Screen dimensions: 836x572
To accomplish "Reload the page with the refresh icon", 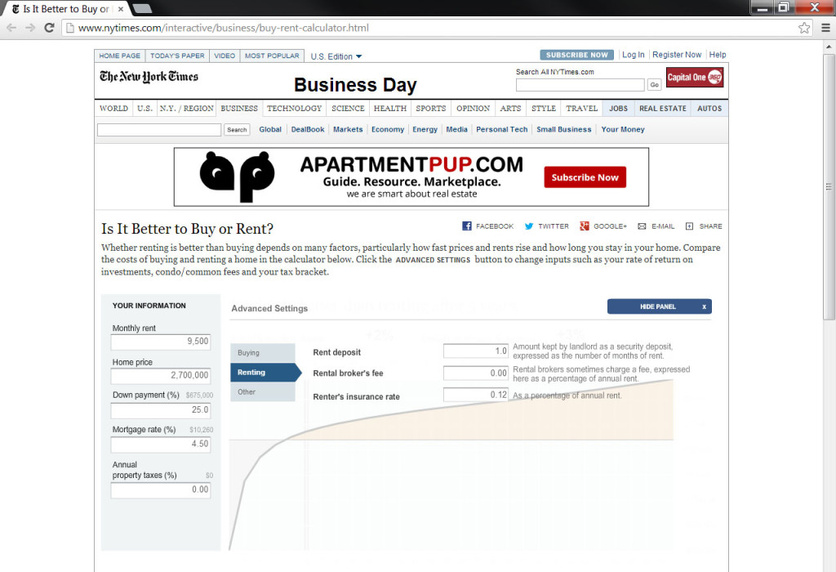I will (50, 27).
